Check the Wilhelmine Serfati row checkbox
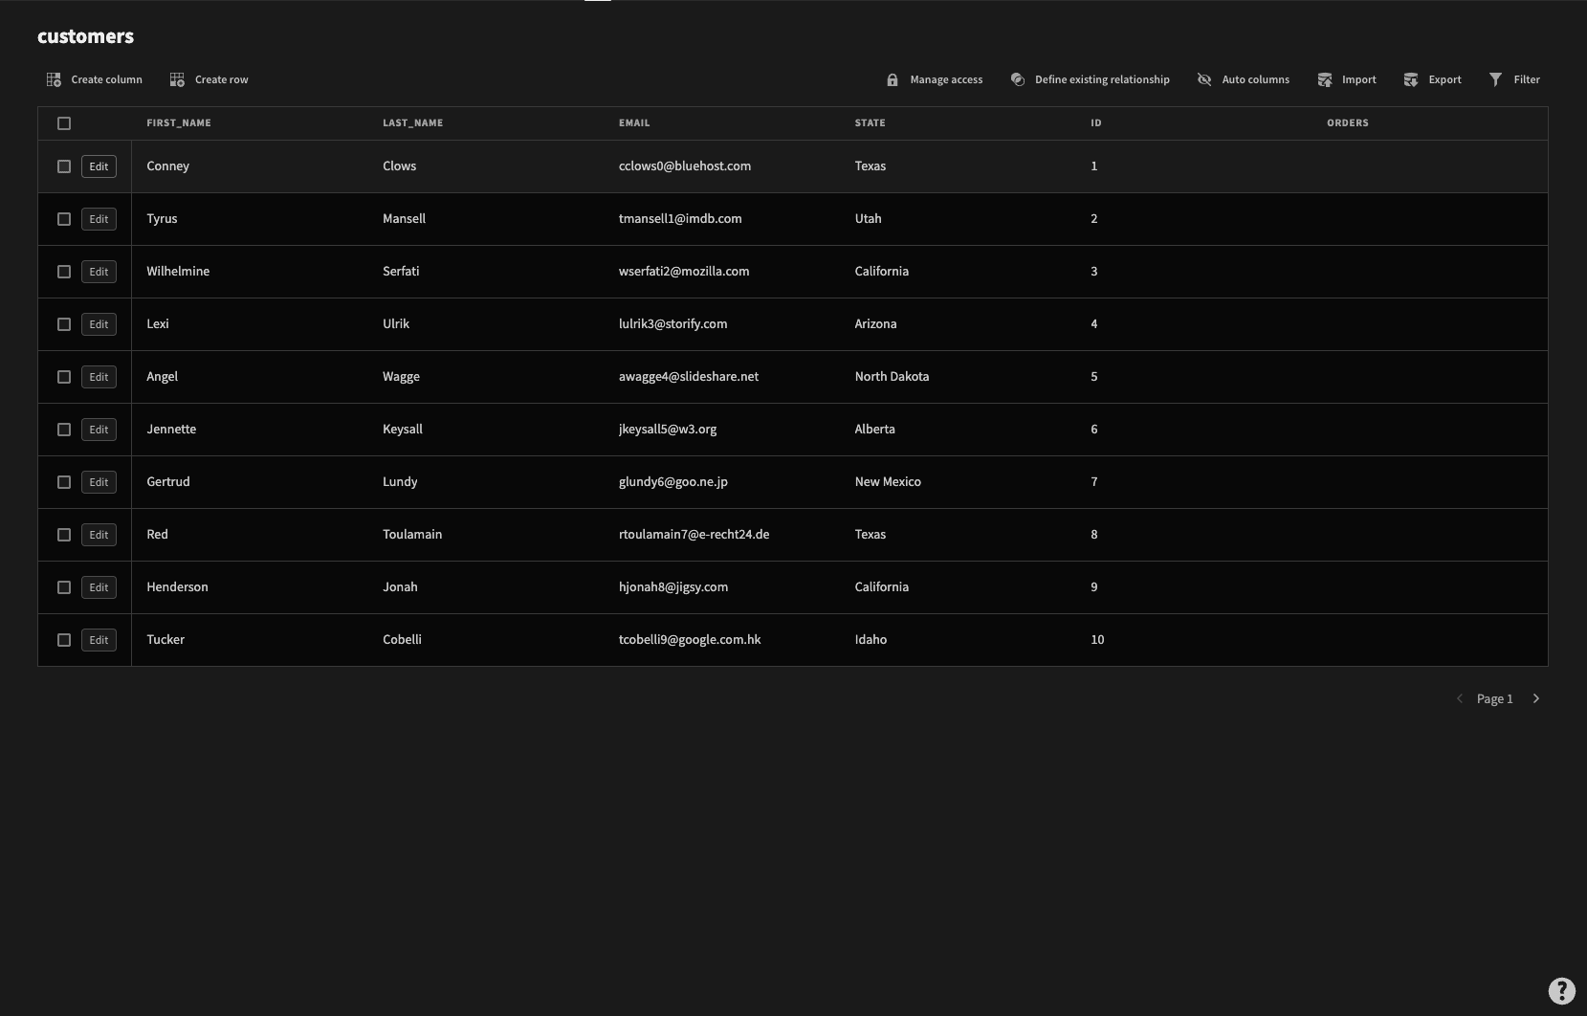 [x=64, y=272]
